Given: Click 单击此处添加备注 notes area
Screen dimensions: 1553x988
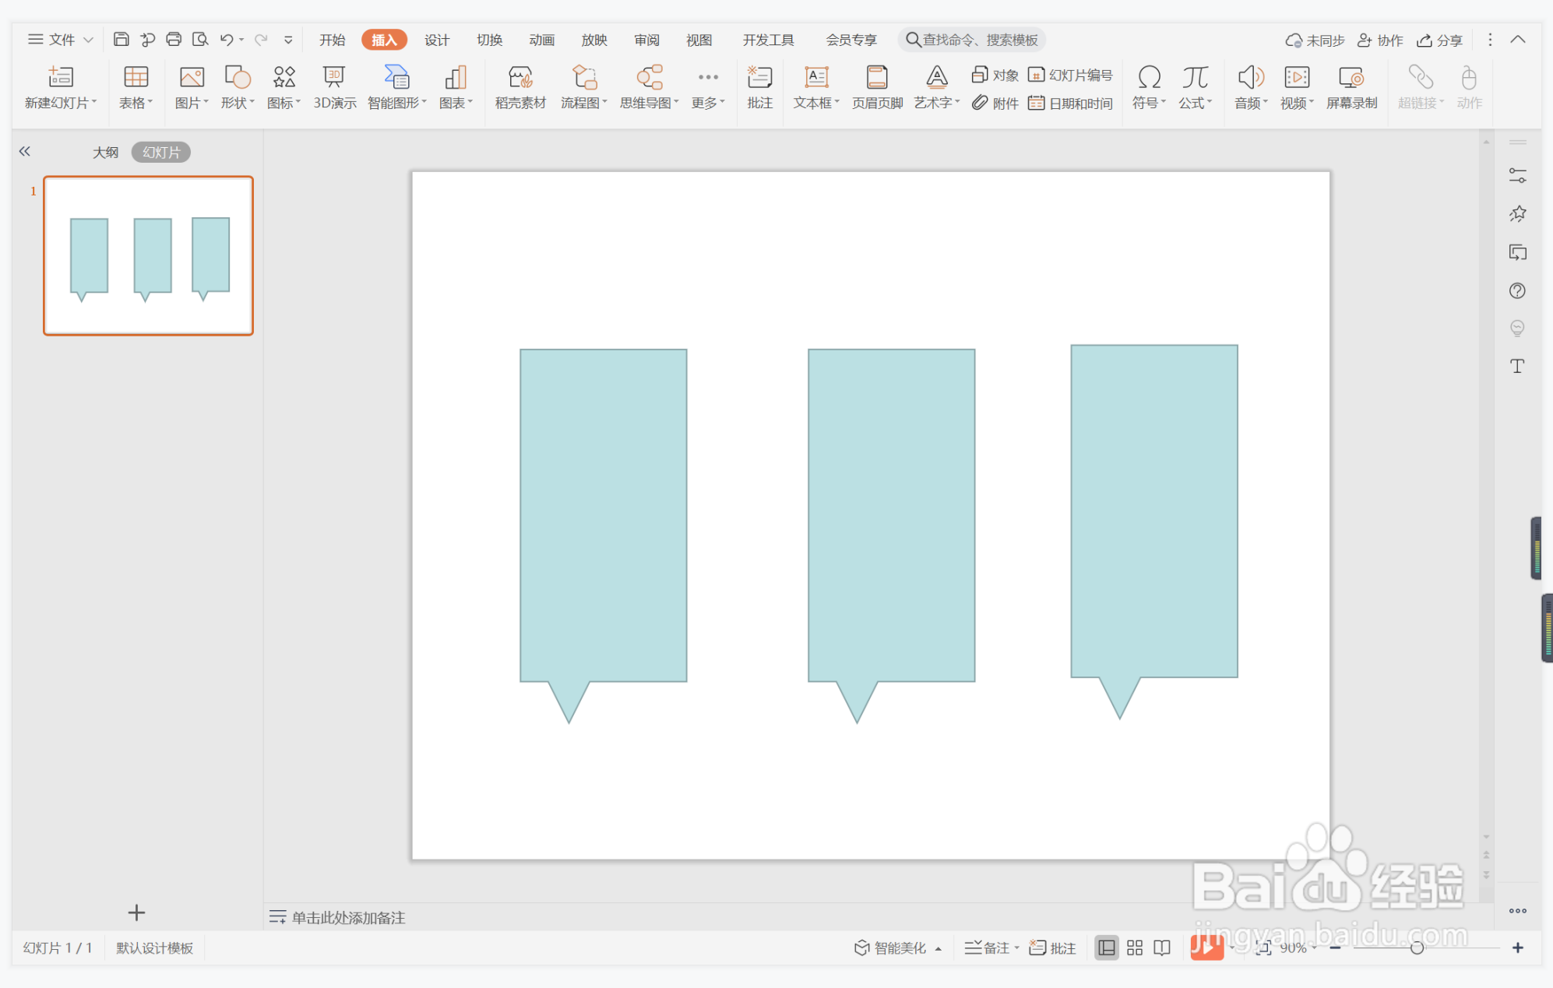Looking at the screenshot, I should [x=348, y=917].
